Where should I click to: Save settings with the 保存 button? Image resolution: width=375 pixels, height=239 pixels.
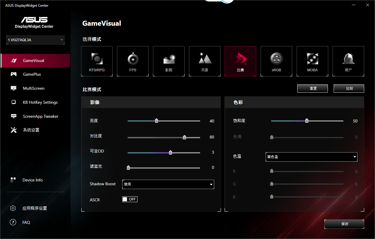(x=344, y=224)
